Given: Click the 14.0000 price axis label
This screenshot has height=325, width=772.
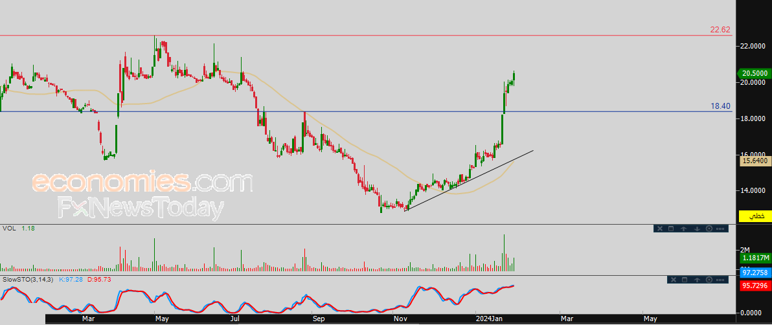Looking at the screenshot, I should (754, 190).
